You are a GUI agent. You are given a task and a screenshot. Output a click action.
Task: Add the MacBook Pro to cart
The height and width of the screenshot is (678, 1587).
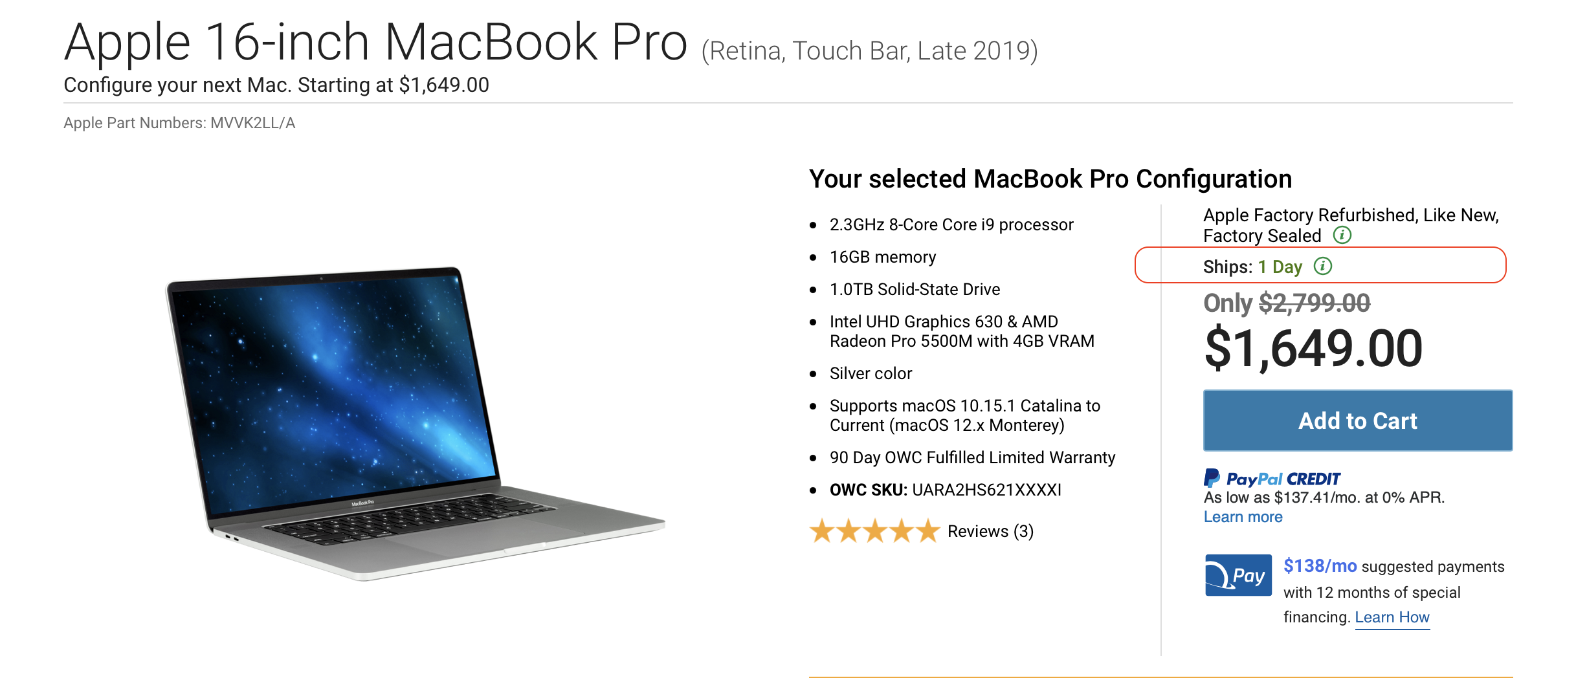[1358, 421]
